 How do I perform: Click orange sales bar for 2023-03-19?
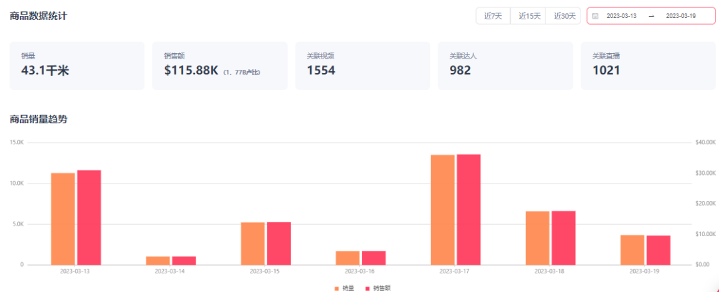coord(632,250)
